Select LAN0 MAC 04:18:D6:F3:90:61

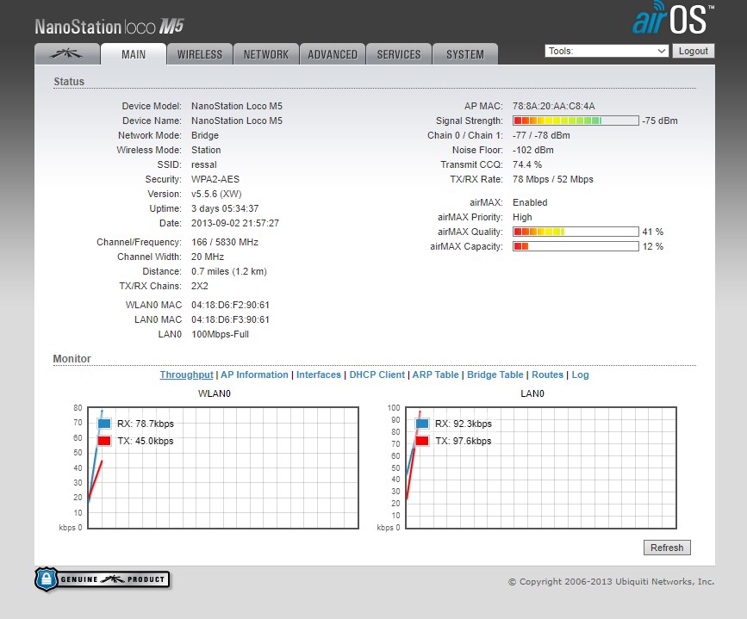(230, 319)
